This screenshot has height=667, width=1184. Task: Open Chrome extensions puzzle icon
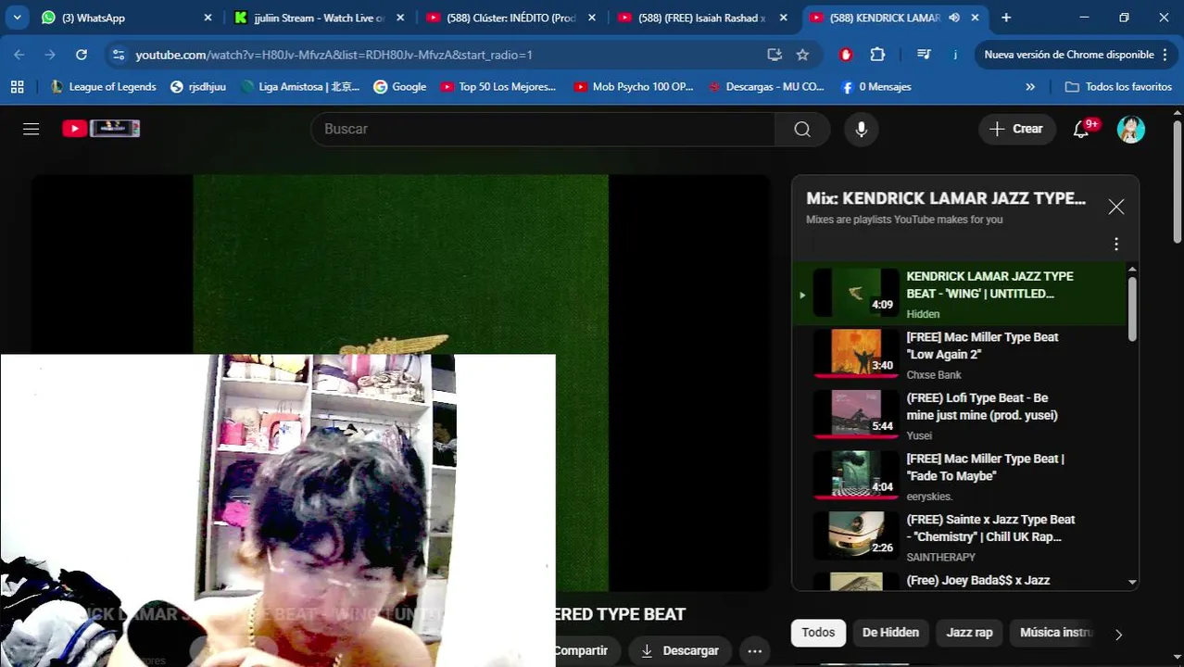tap(877, 55)
